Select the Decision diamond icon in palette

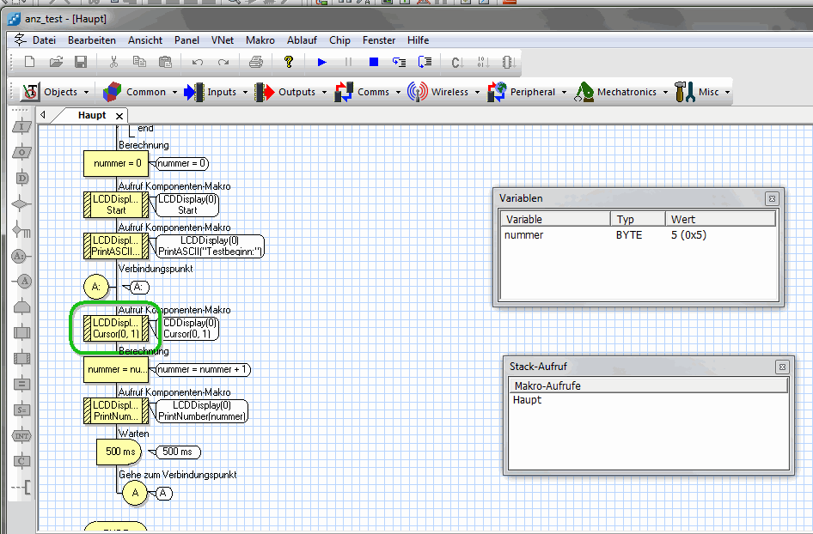point(21,204)
